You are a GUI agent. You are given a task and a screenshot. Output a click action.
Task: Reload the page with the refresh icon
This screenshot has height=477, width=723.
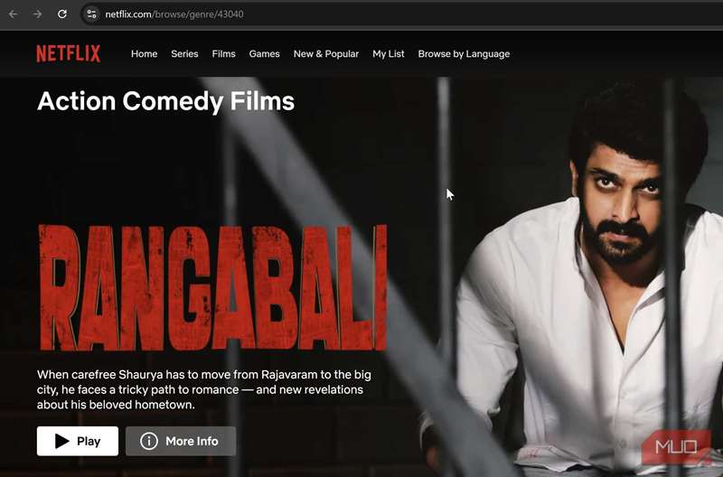[62, 14]
